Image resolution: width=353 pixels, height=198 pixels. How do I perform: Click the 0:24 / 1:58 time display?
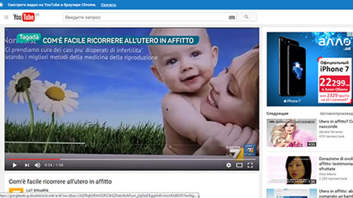[54, 165]
